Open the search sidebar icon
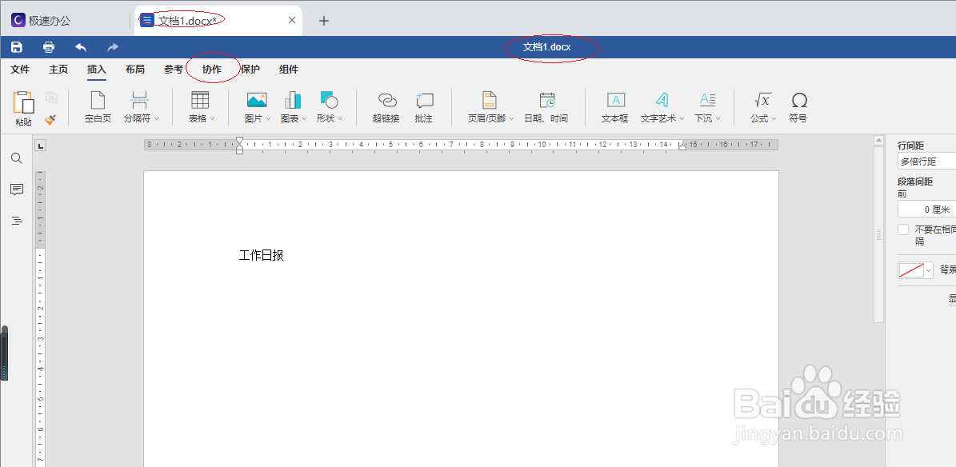 pos(16,158)
